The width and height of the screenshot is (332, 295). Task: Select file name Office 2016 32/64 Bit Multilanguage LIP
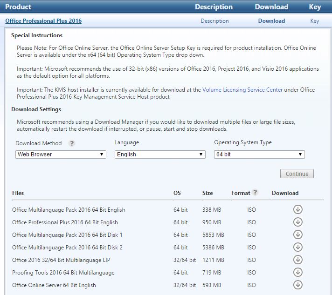61,260
